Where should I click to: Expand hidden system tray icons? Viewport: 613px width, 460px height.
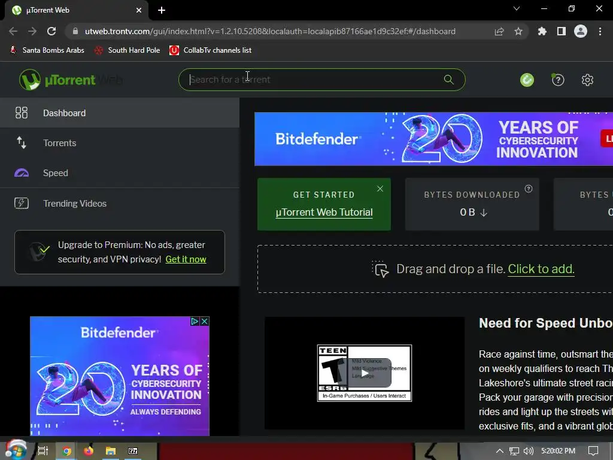pos(500,451)
